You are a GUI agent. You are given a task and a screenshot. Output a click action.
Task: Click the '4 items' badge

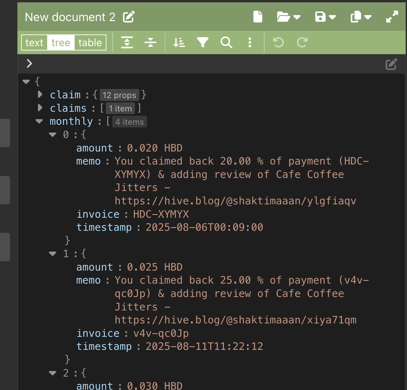(130, 122)
